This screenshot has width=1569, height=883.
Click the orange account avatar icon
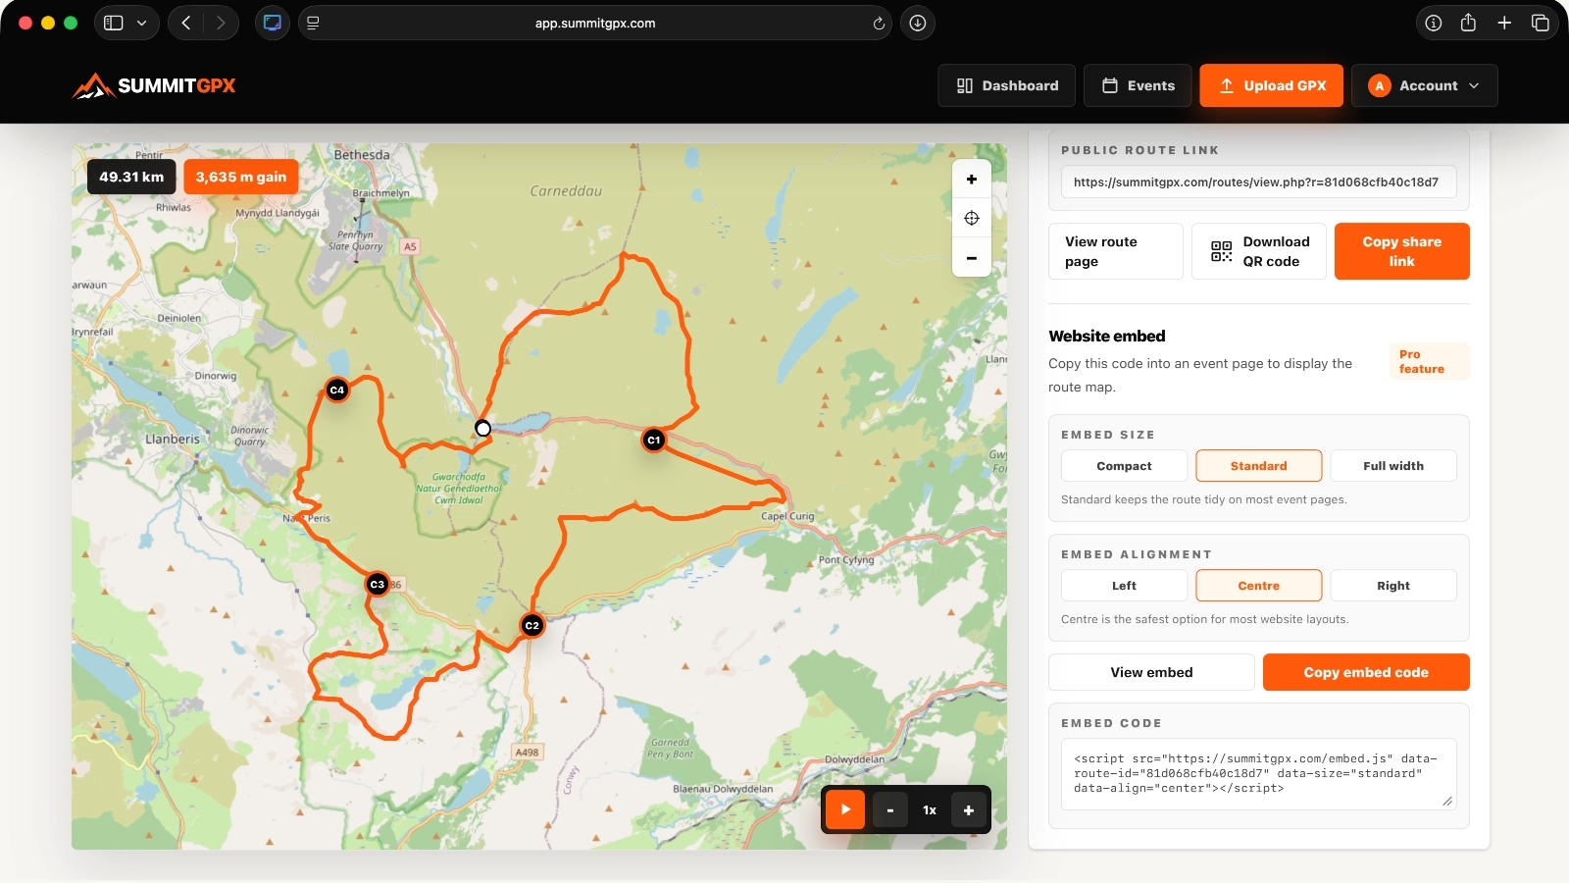pyautogui.click(x=1380, y=85)
